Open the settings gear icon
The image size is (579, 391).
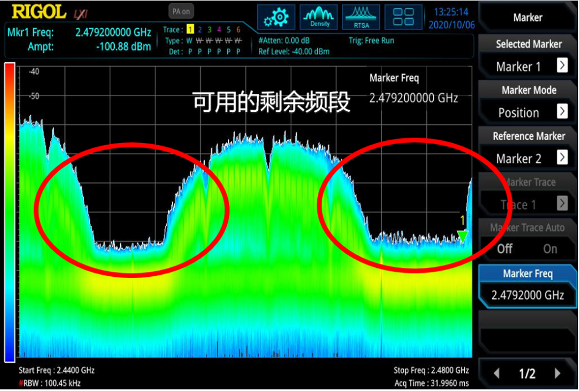tap(276, 18)
